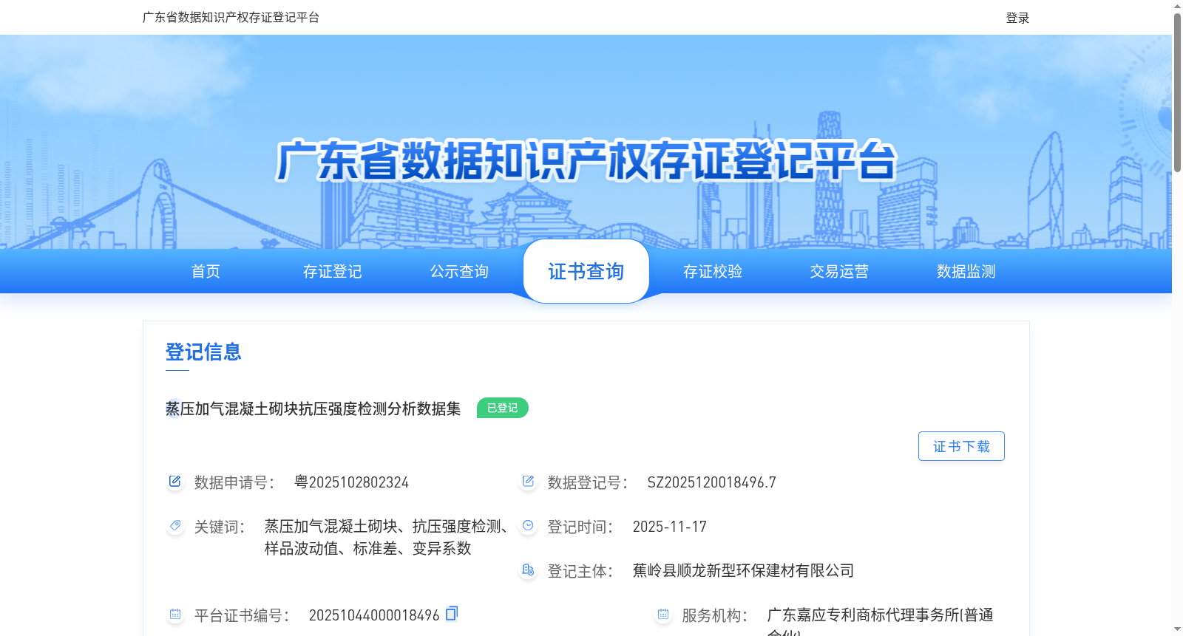This screenshot has height=636, width=1183.
Task: Click the edit icon beside 数据申请号
Action: point(175,482)
